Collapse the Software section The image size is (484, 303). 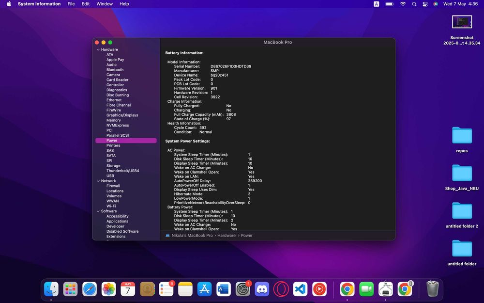[98, 211]
